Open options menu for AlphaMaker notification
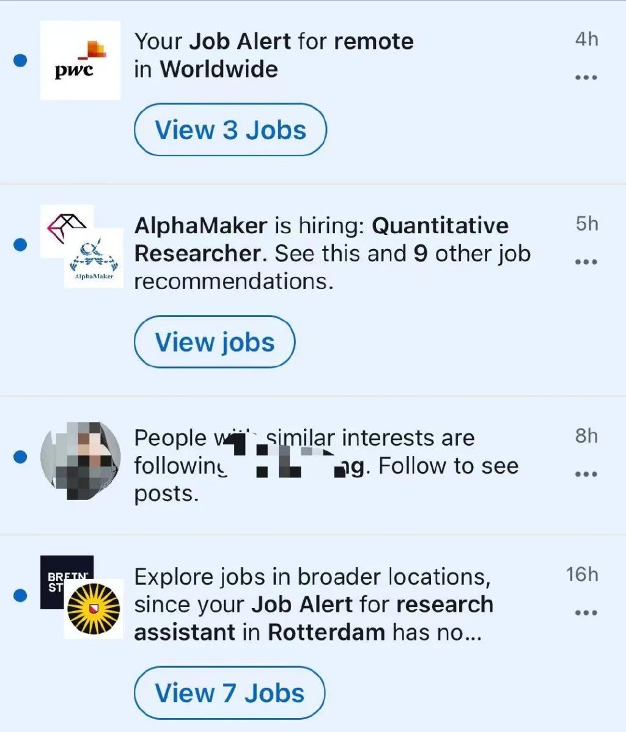 tap(586, 263)
